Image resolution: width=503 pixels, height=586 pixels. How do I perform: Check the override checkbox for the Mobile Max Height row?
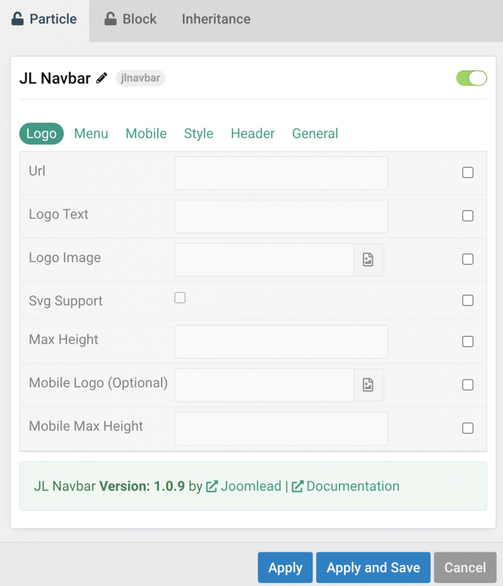(x=468, y=428)
